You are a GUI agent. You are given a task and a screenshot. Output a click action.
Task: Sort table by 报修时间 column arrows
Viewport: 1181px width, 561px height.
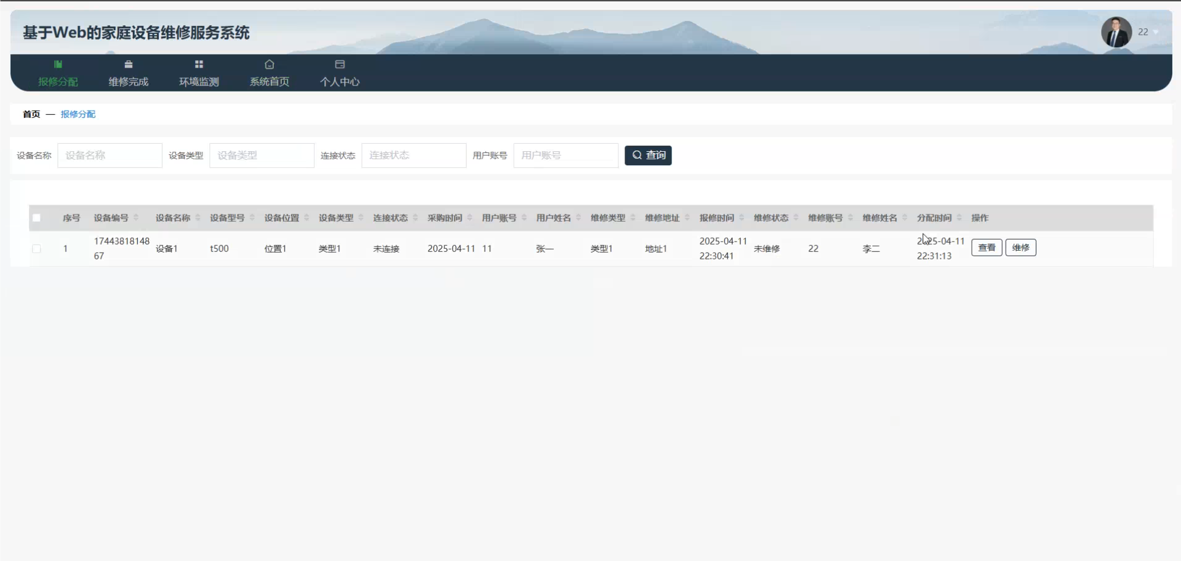tap(742, 218)
